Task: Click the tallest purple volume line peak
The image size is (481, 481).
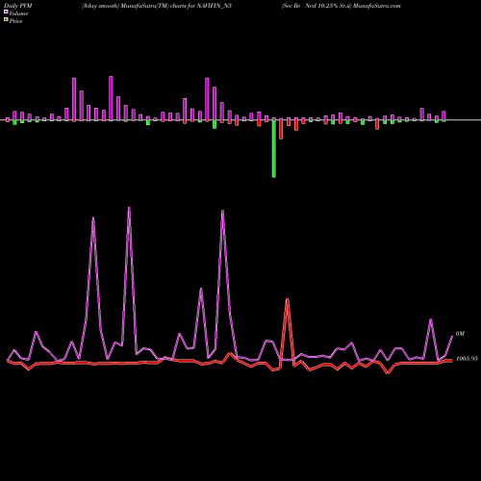Action: pos(129,209)
